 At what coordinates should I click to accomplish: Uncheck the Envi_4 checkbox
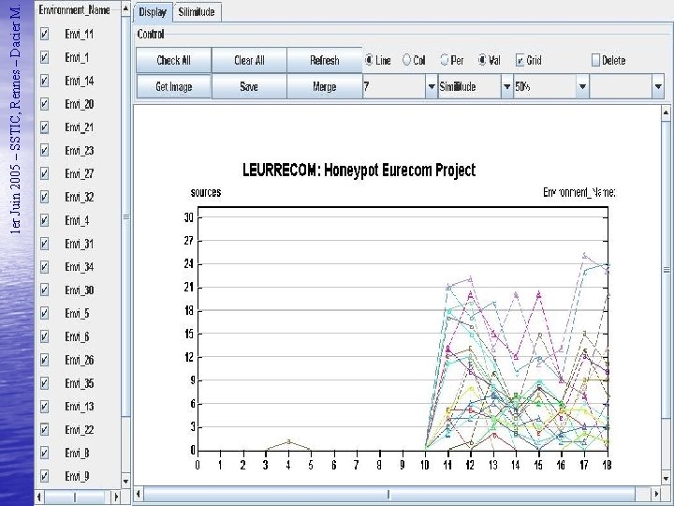44,220
